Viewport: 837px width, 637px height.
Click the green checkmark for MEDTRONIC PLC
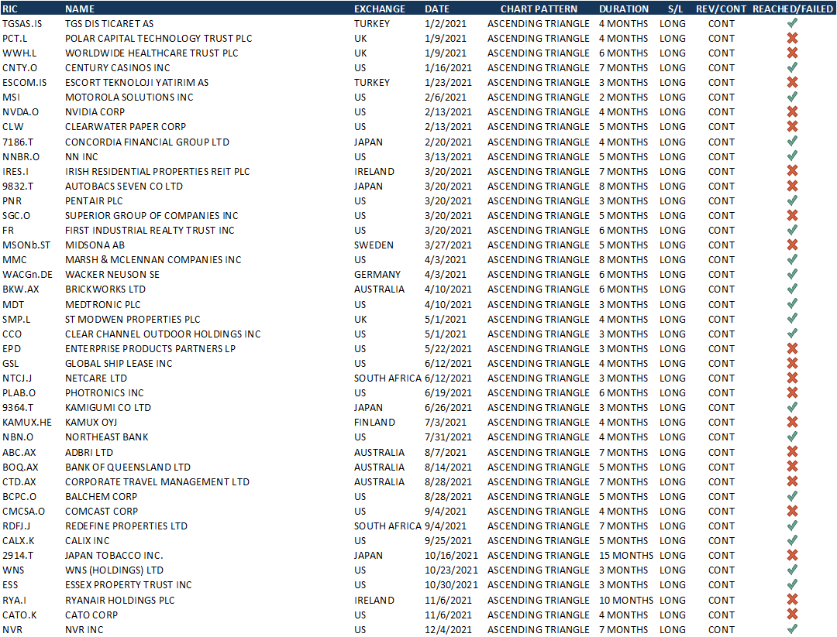pos(792,304)
